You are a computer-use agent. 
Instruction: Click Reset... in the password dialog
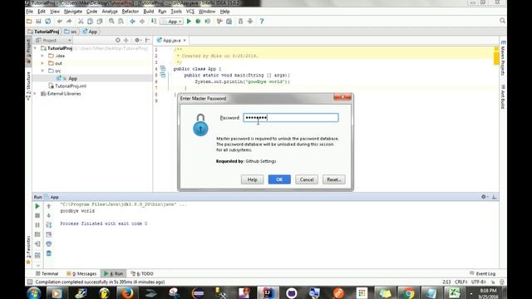(334, 179)
